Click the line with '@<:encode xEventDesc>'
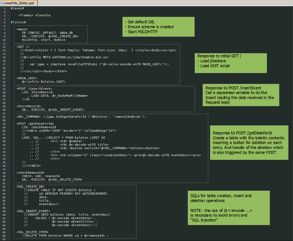 (61, 225)
